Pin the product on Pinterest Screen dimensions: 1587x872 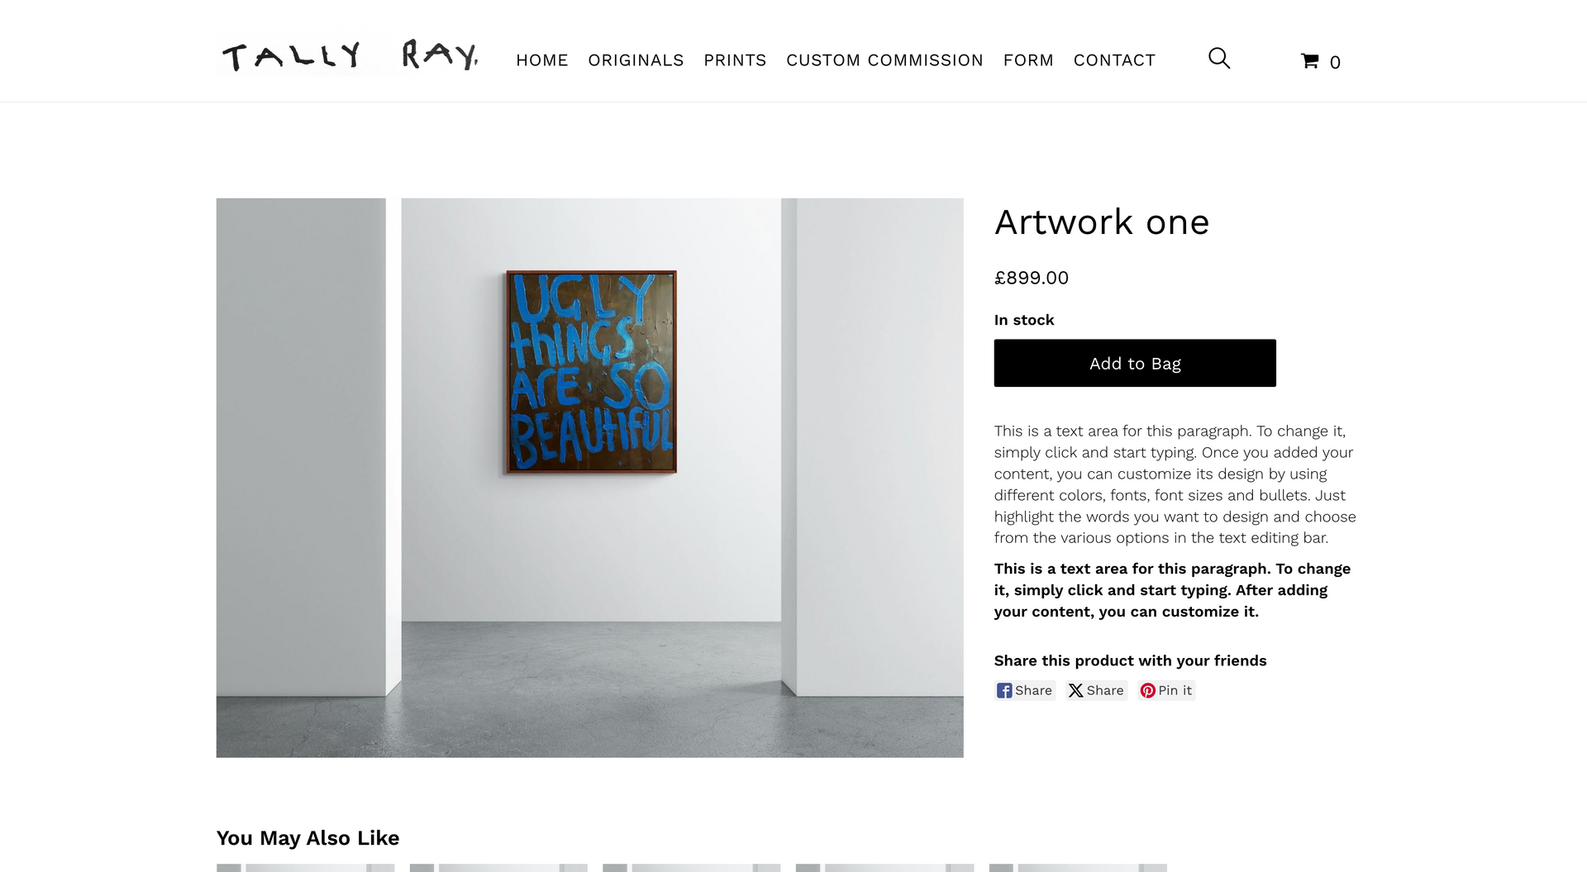[x=1166, y=690]
